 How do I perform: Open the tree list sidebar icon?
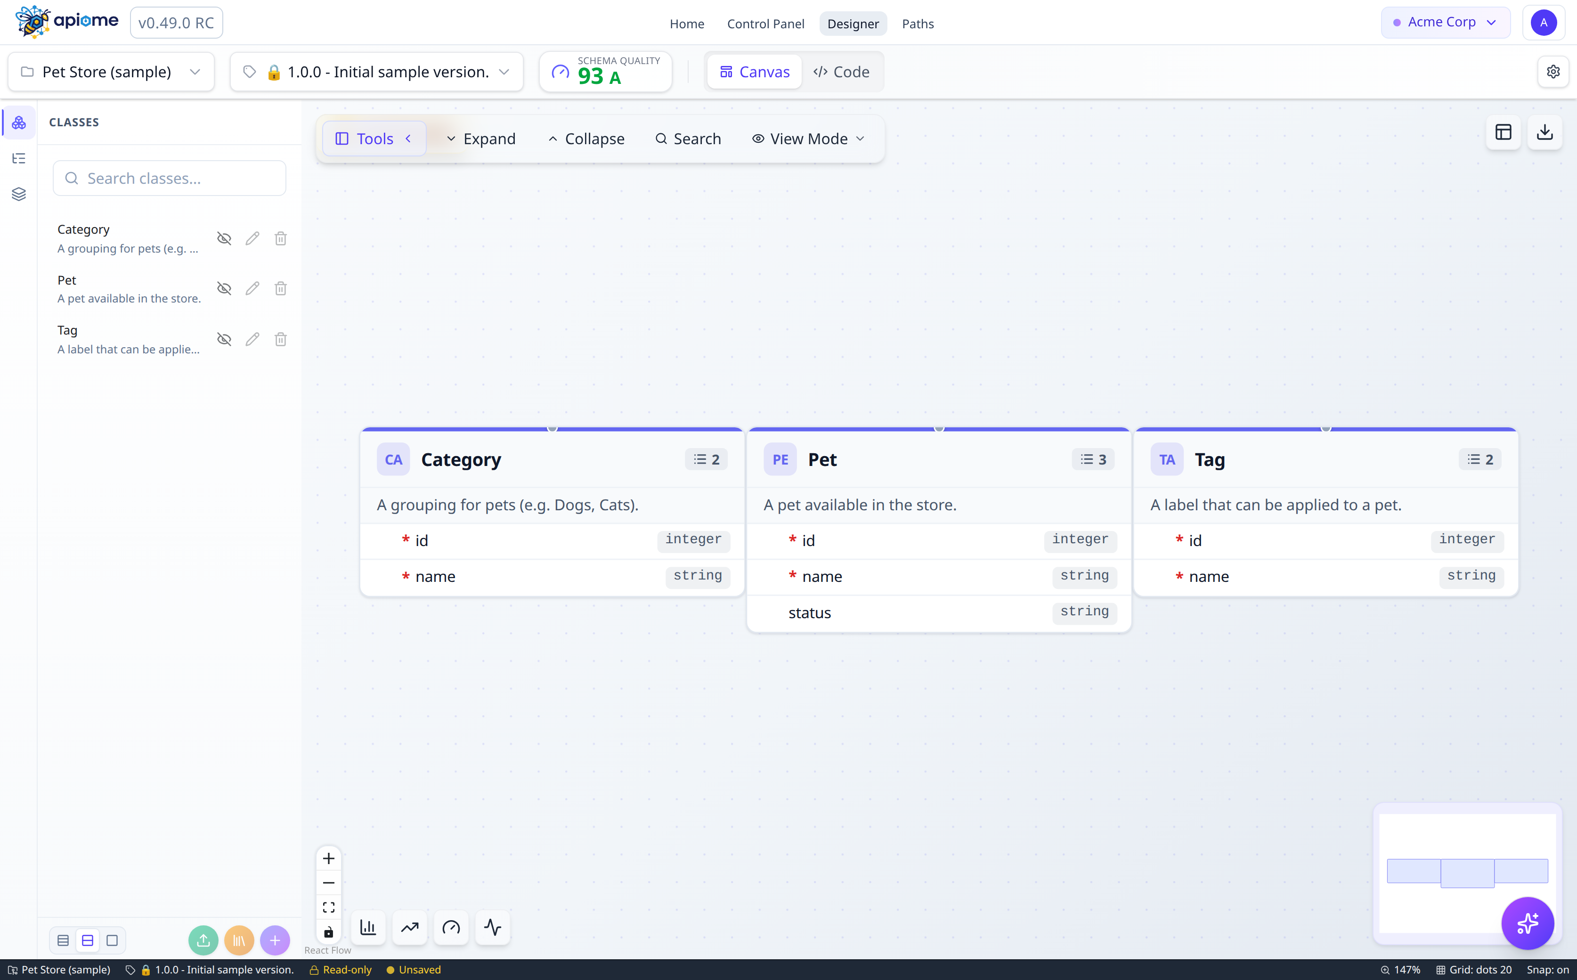pyautogui.click(x=19, y=158)
